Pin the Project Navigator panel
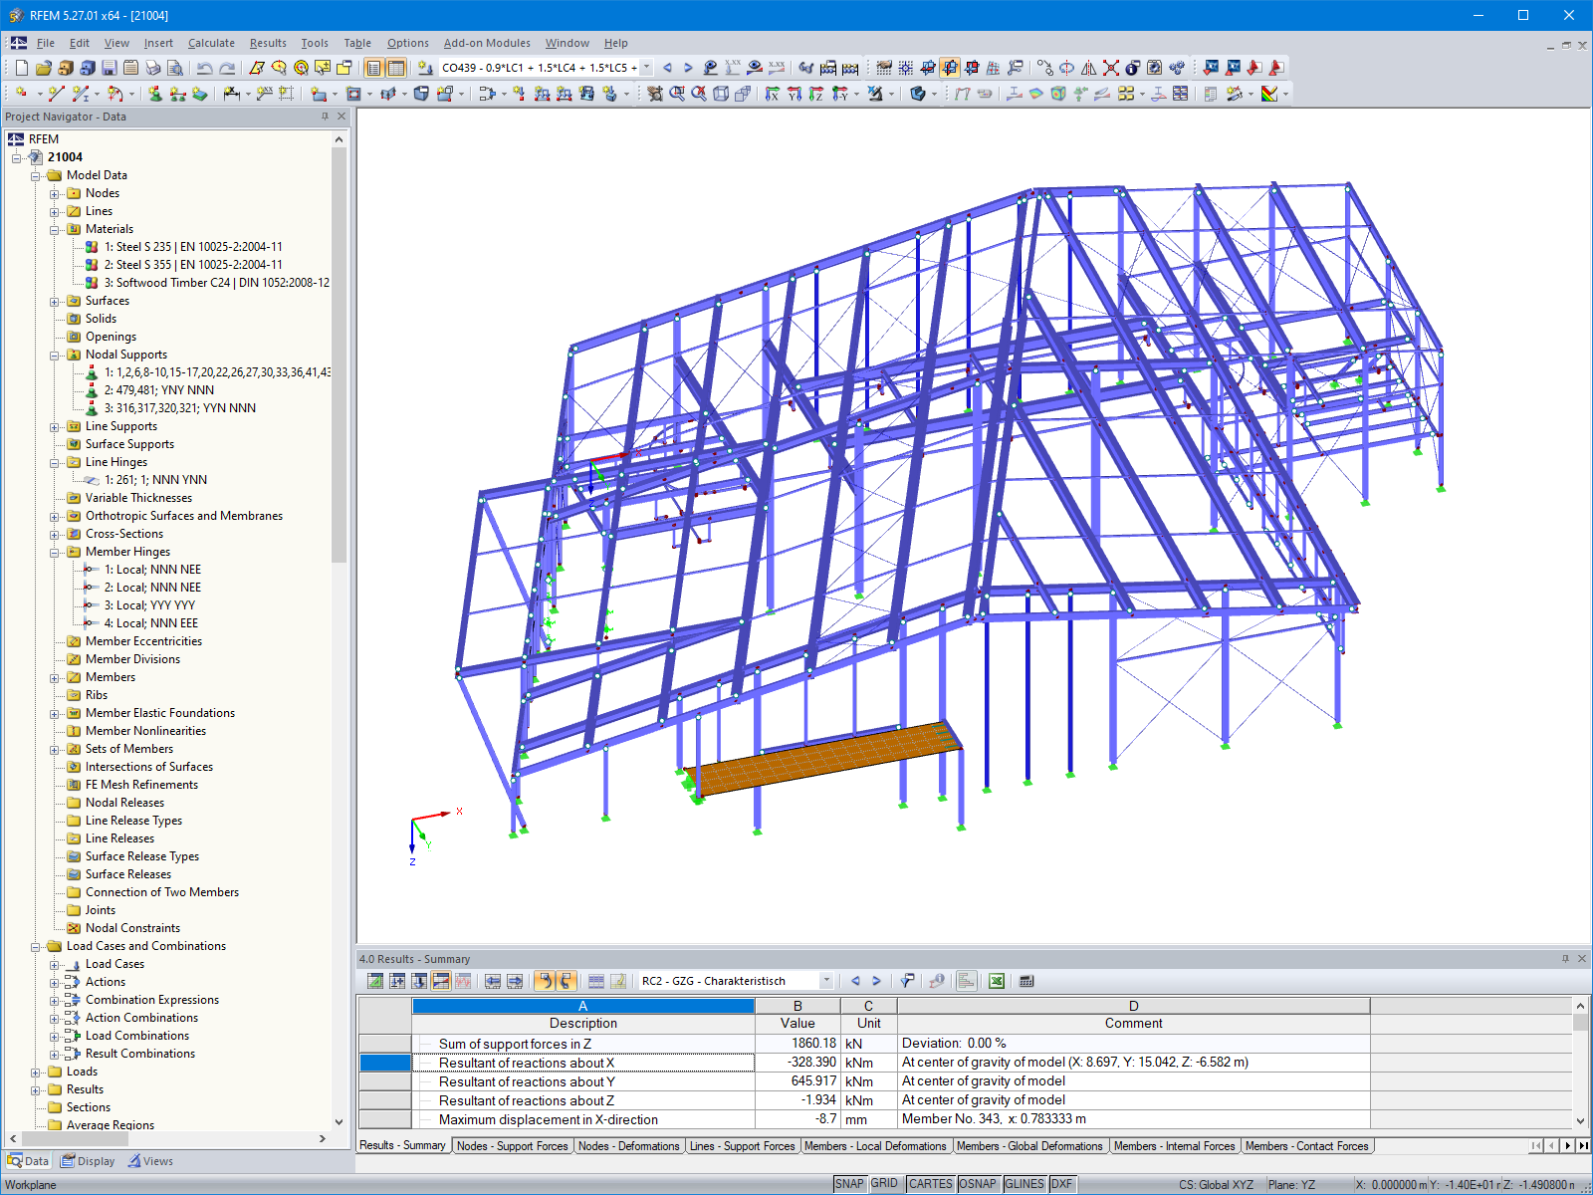 tap(325, 117)
